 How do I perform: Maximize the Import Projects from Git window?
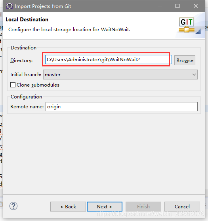pos(177,6)
